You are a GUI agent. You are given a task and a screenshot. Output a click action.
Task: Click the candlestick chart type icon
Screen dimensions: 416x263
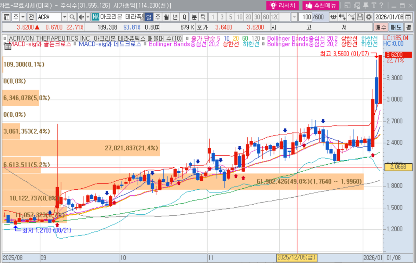[x=342, y=17]
